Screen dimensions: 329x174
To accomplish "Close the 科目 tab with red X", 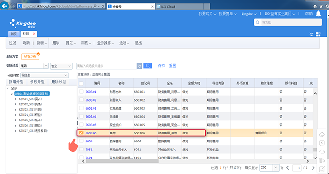I will tap(34, 34).
